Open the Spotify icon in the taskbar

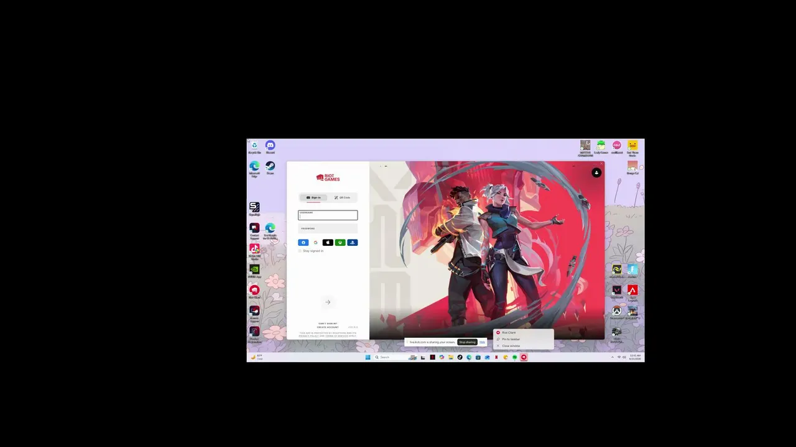pyautogui.click(x=514, y=357)
